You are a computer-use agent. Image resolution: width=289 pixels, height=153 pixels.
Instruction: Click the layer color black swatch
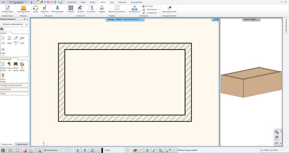coord(102,150)
